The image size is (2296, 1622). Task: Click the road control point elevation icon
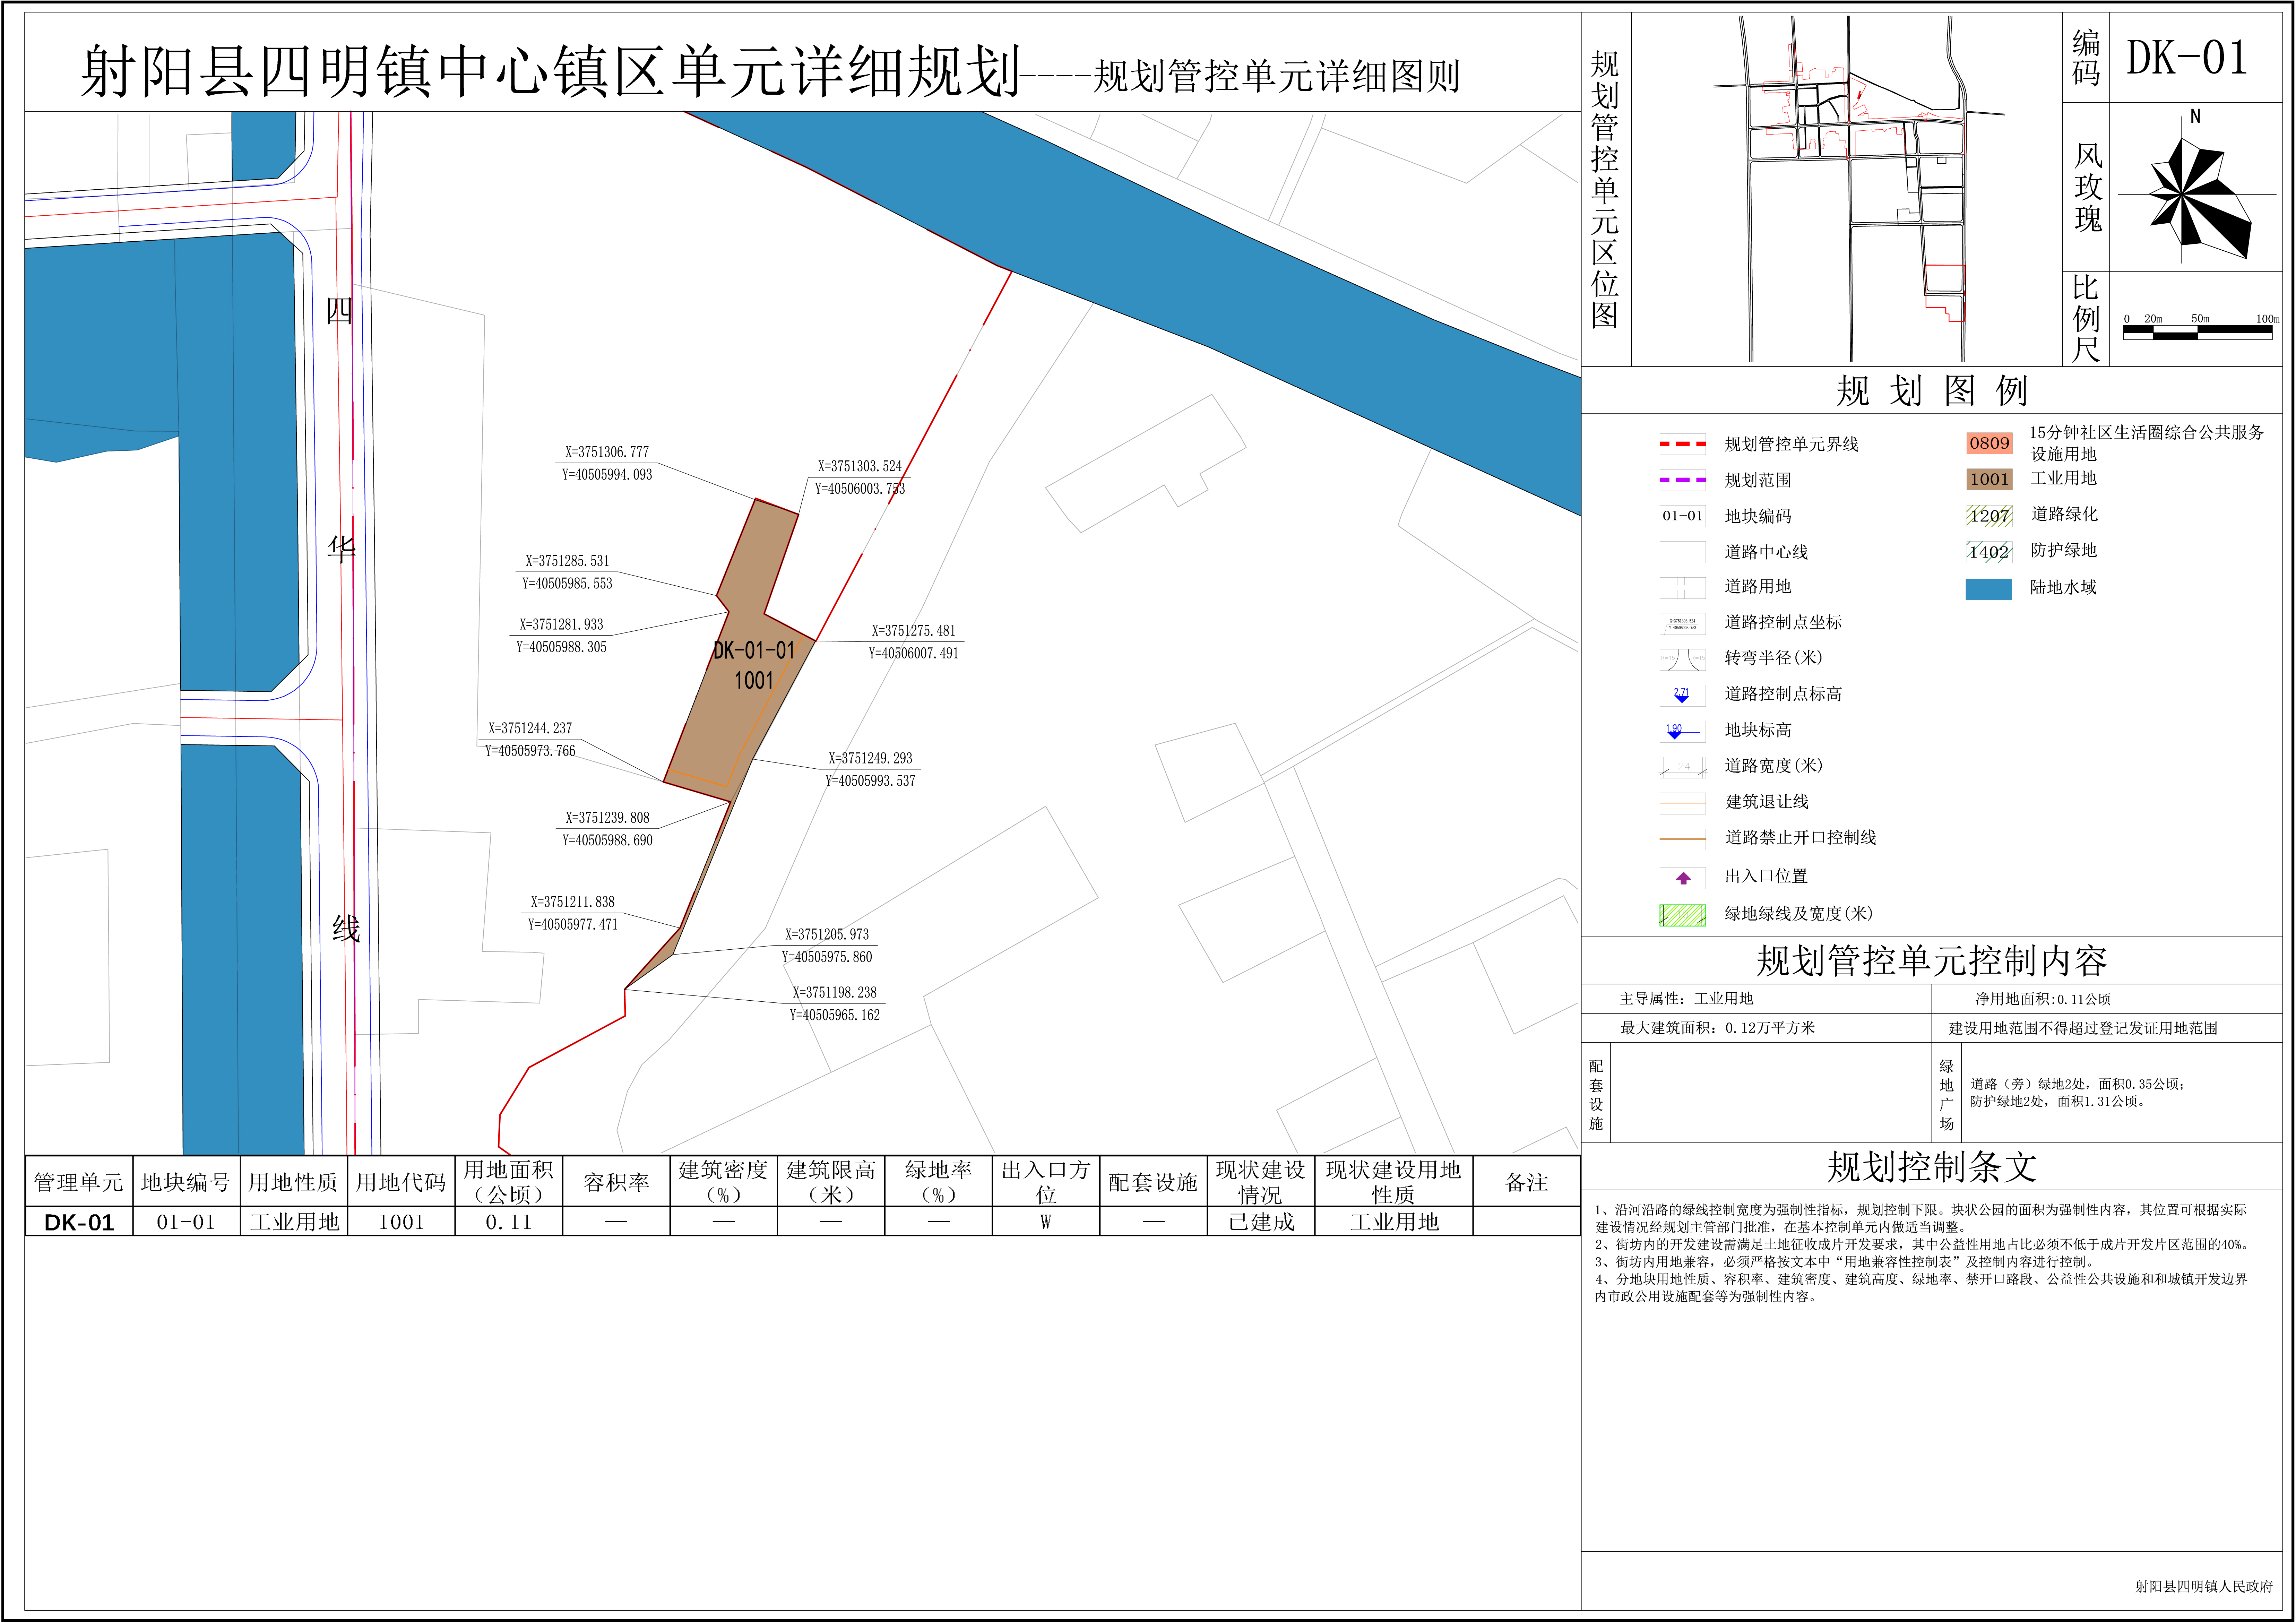[1682, 695]
